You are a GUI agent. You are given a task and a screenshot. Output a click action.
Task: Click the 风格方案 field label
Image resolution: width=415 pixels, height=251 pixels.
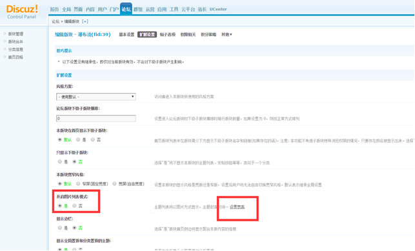65,86
